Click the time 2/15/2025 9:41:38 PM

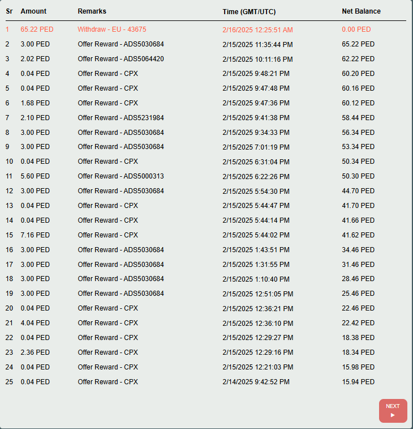pyautogui.click(x=256, y=118)
